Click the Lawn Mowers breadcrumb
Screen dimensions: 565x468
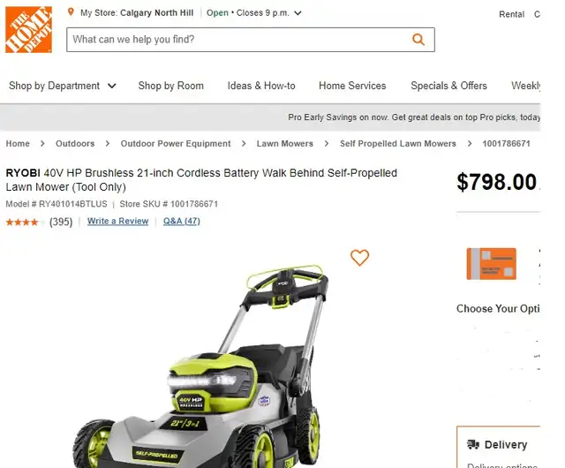click(284, 144)
